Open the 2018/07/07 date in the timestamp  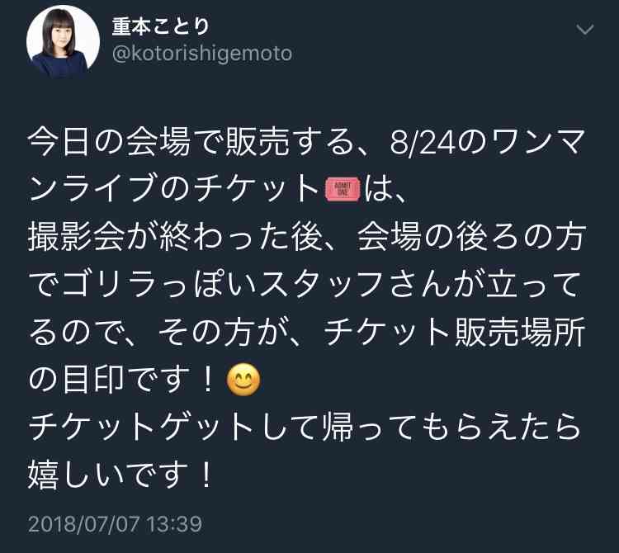point(83,524)
